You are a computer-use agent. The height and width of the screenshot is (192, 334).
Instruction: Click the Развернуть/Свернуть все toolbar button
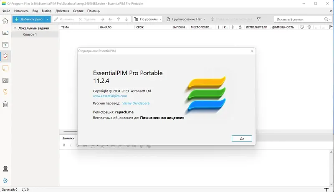231,19
